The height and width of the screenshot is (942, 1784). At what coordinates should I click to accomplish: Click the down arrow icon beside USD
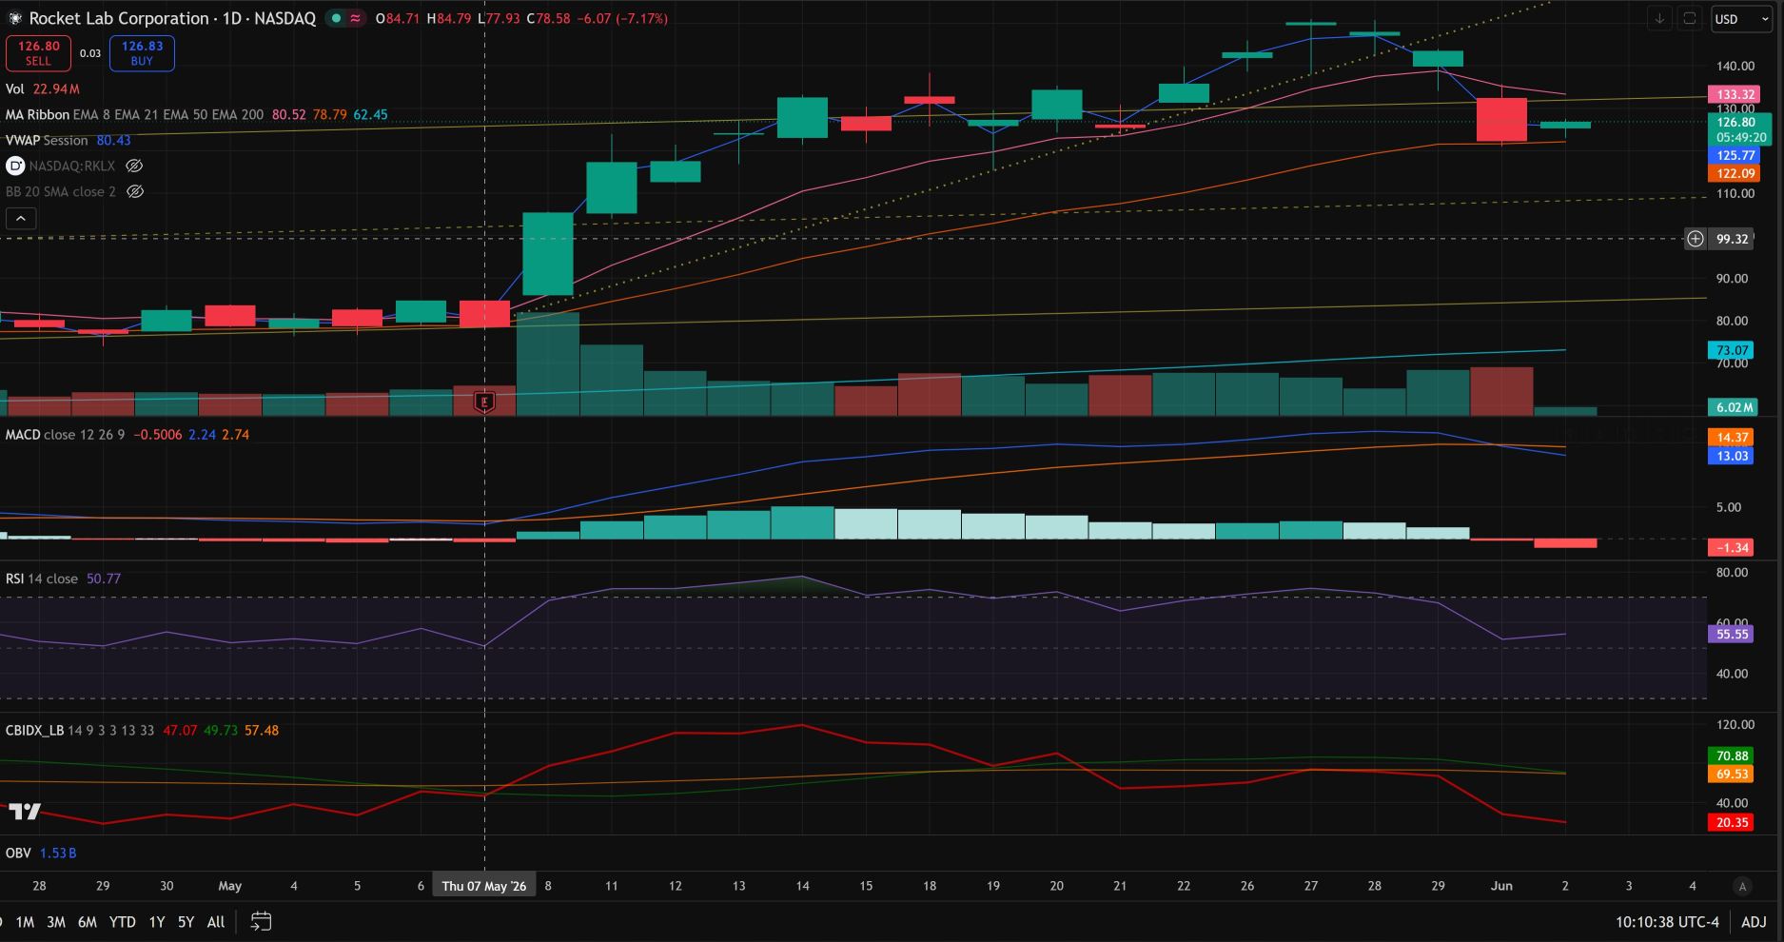1660,18
